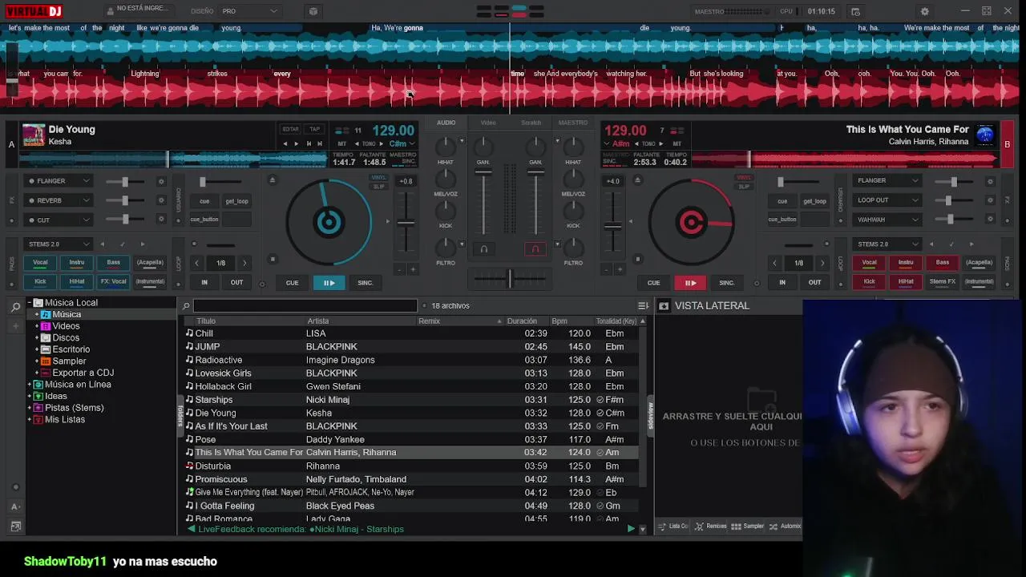Expand Música en Línea tree node
This screenshot has width=1026, height=577.
(x=30, y=385)
